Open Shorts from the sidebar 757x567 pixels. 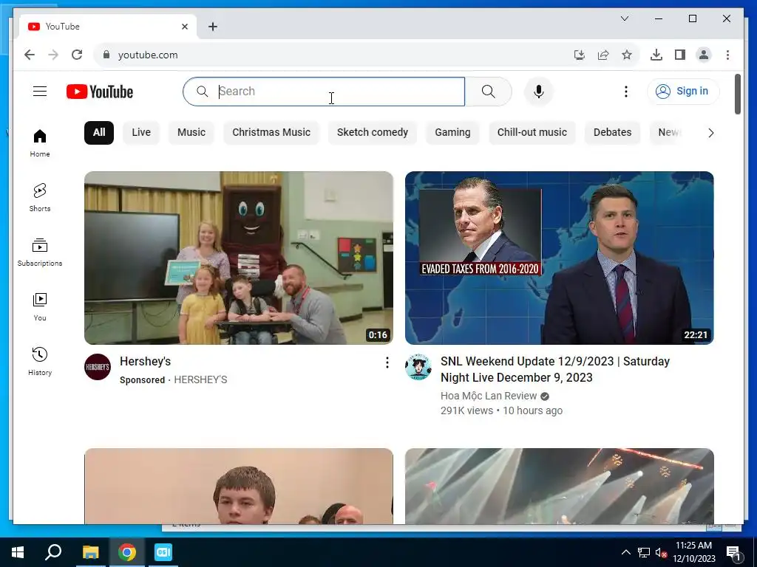(x=40, y=198)
